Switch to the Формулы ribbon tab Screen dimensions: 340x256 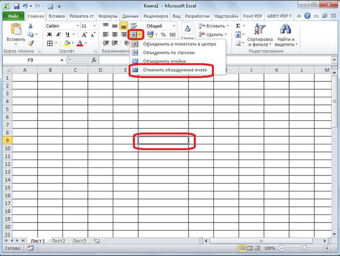coord(108,16)
